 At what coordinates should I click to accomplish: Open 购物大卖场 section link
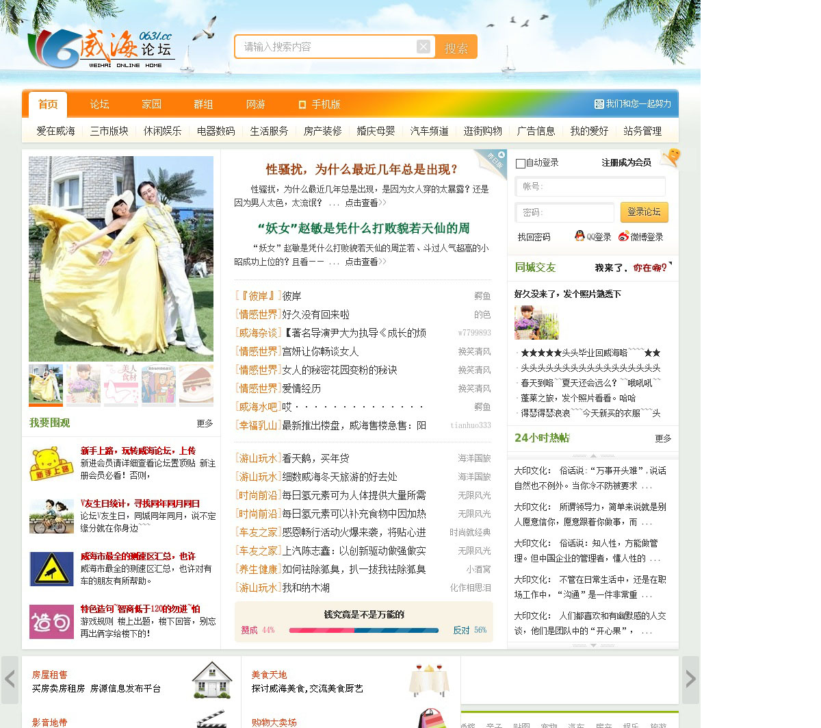(x=274, y=723)
